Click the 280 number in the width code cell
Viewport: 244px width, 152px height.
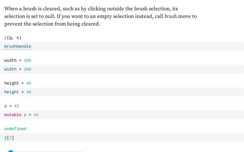coord(27,69)
